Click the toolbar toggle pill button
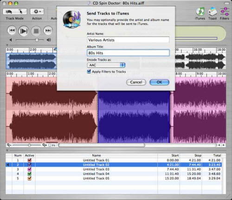Image resolution: width=232 pixels, height=200 pixels. [x=227, y=3]
